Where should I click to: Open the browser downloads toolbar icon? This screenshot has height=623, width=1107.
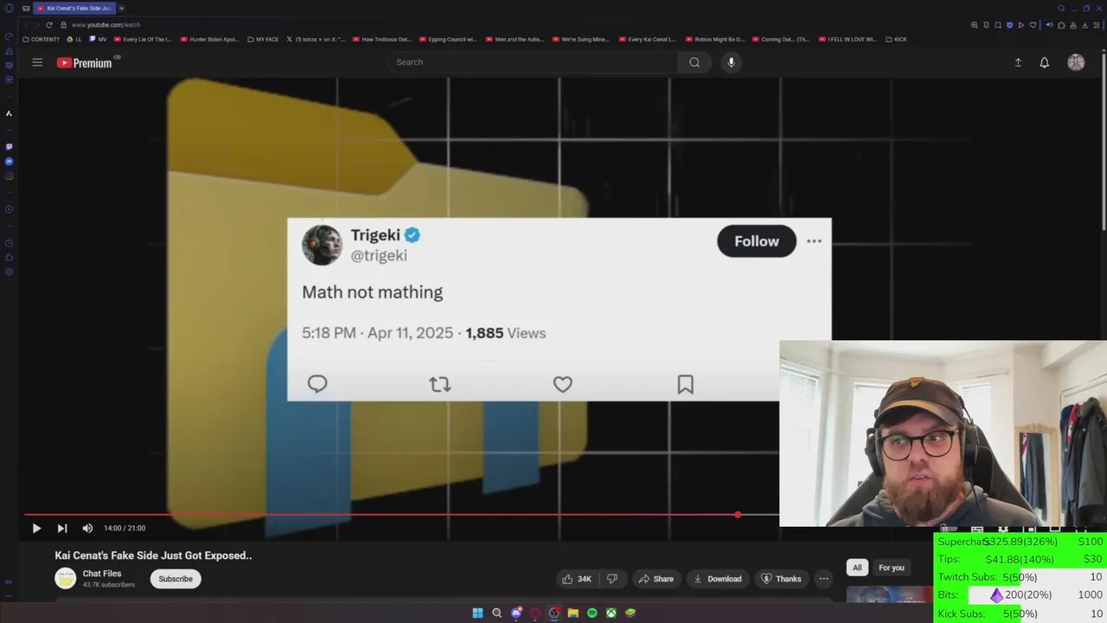click(1083, 25)
